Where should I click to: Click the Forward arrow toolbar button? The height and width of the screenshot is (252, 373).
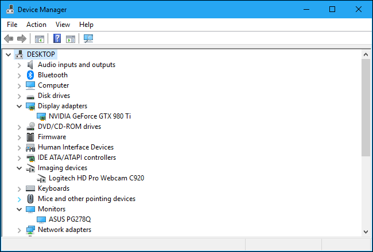(22, 39)
